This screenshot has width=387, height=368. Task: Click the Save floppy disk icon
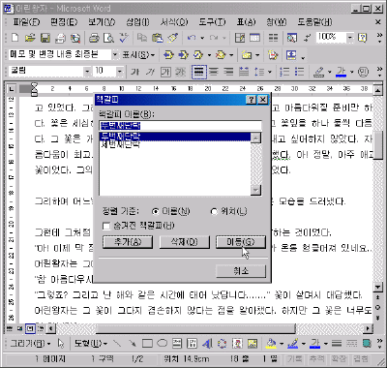(45, 38)
